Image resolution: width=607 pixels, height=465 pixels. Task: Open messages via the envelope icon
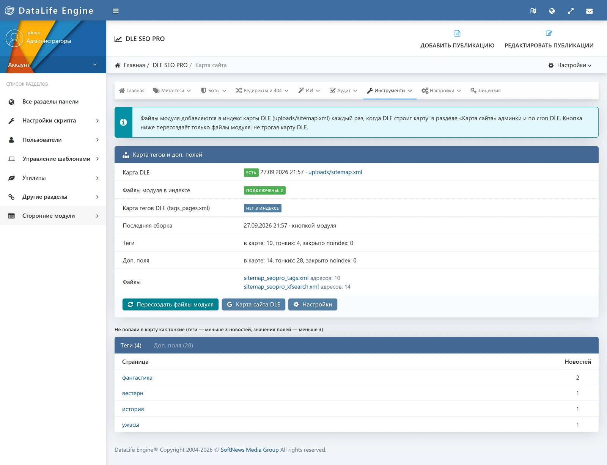(589, 11)
